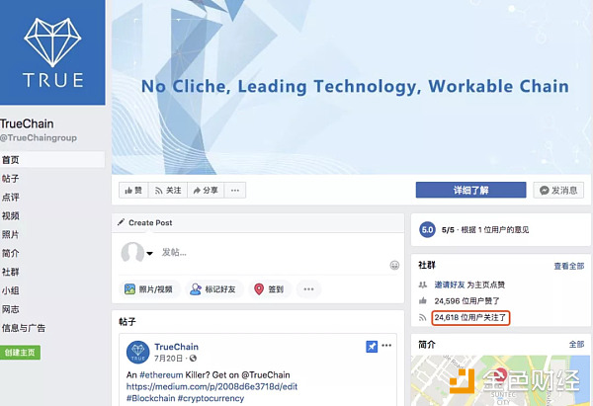593x406 pixels.
Task: Open the 点评 sidebar tab
Action: click(x=10, y=197)
